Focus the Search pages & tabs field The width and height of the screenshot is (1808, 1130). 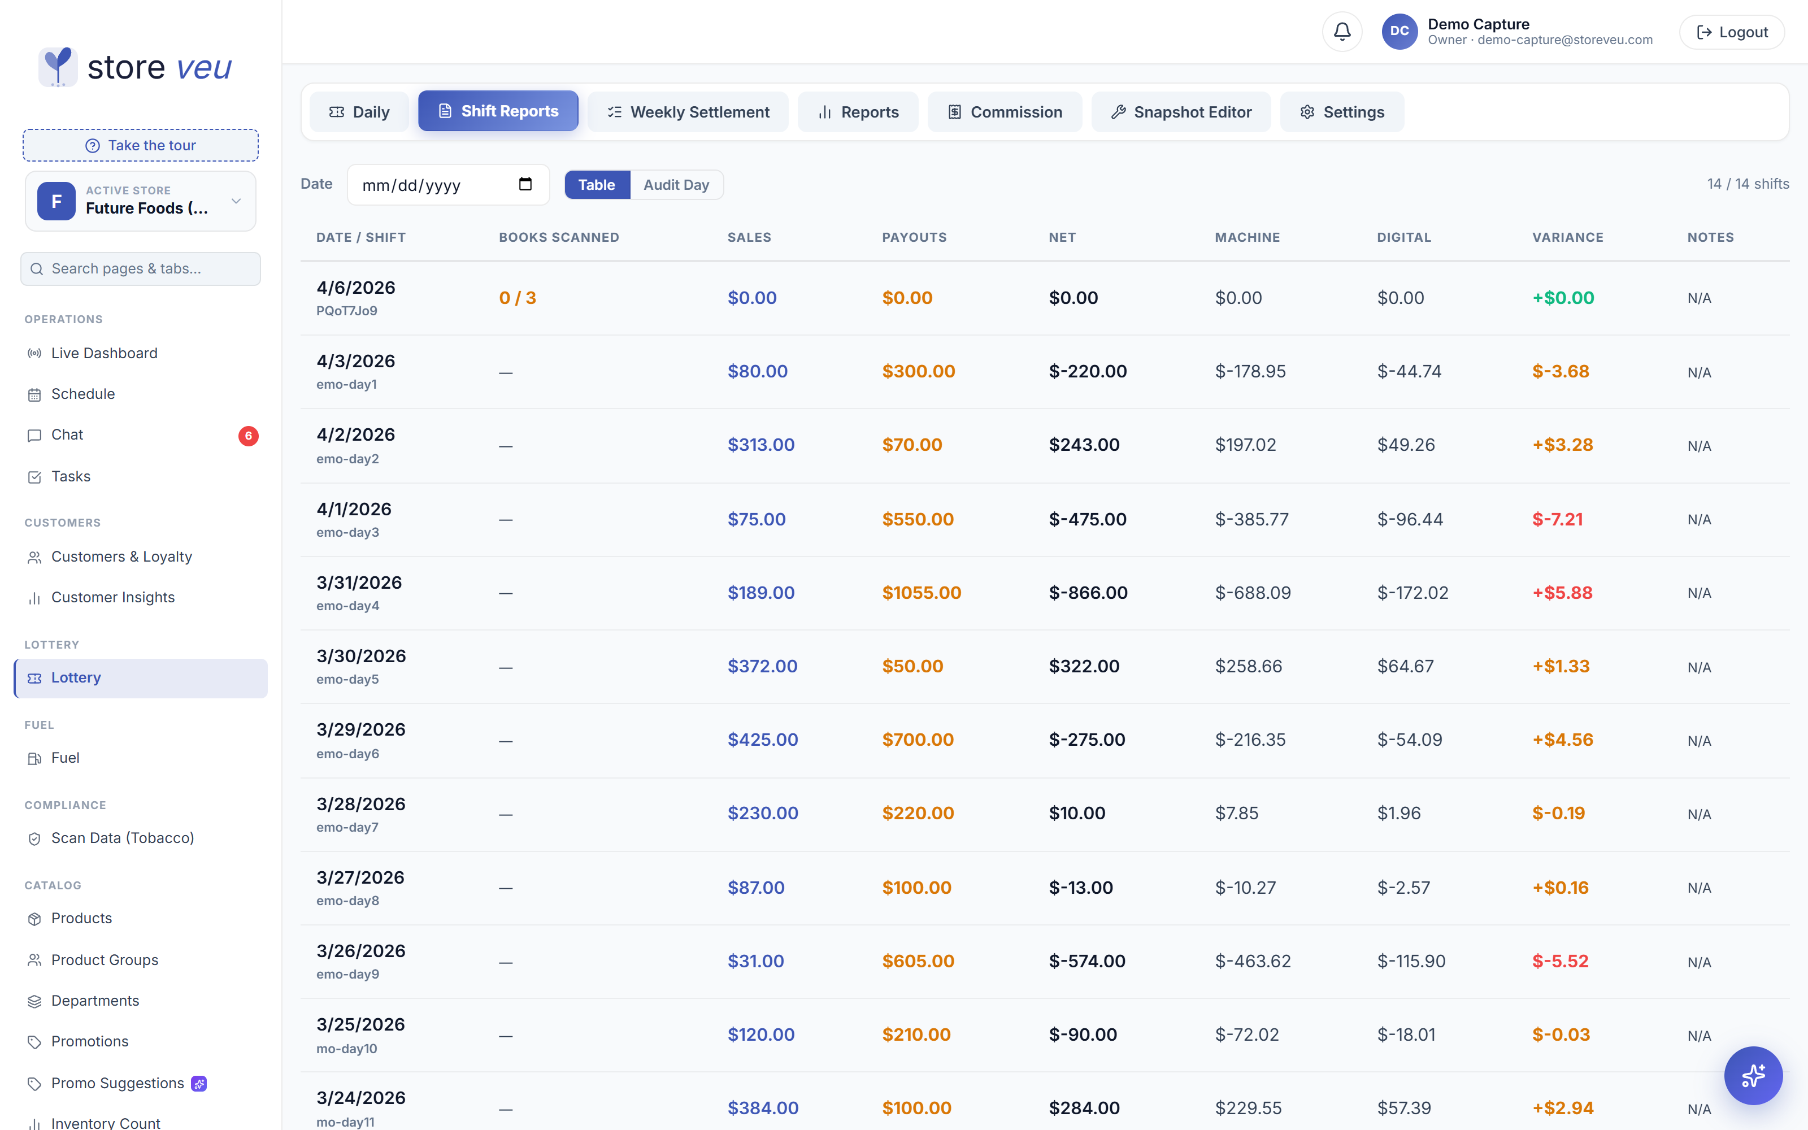[141, 268]
